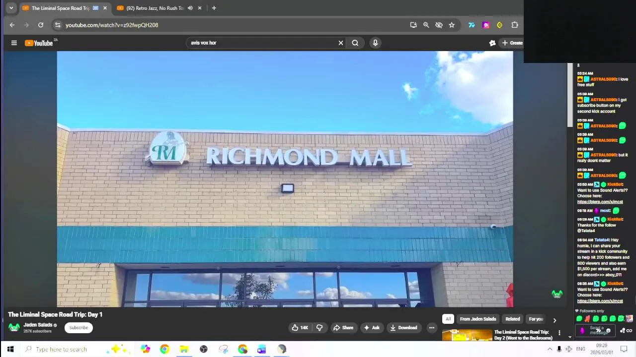Click the rocket emote in chat bar

(587, 319)
